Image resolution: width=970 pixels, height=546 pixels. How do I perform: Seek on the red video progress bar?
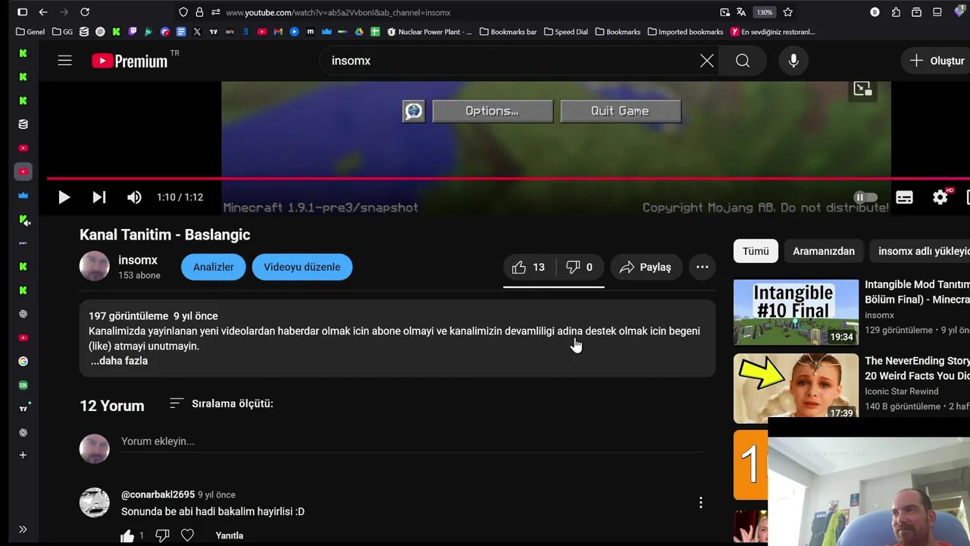tap(508, 179)
